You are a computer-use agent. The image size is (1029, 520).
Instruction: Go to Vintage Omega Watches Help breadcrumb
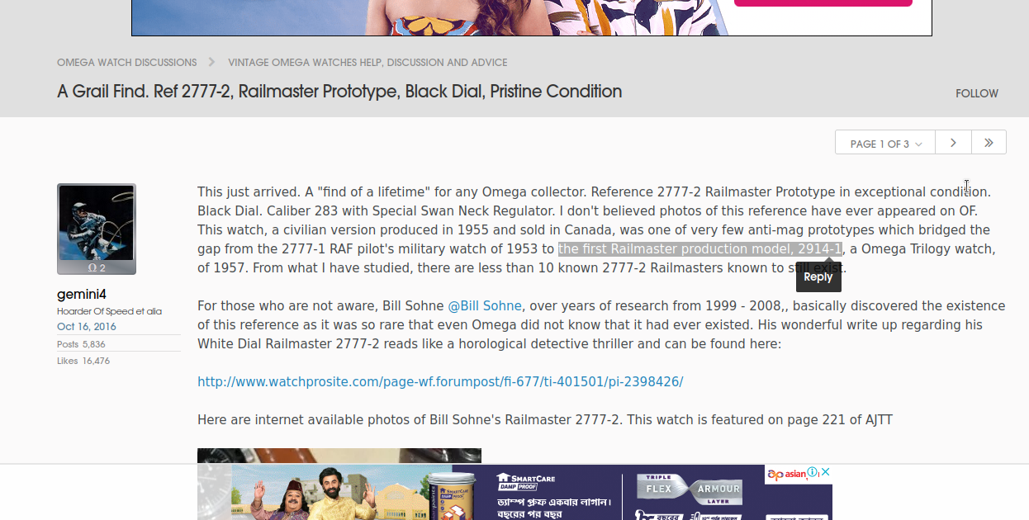(x=367, y=63)
